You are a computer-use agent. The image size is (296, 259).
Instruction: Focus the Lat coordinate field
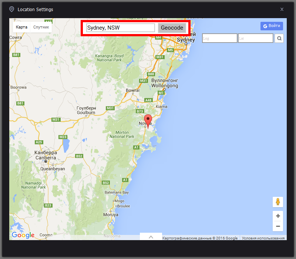point(255,38)
